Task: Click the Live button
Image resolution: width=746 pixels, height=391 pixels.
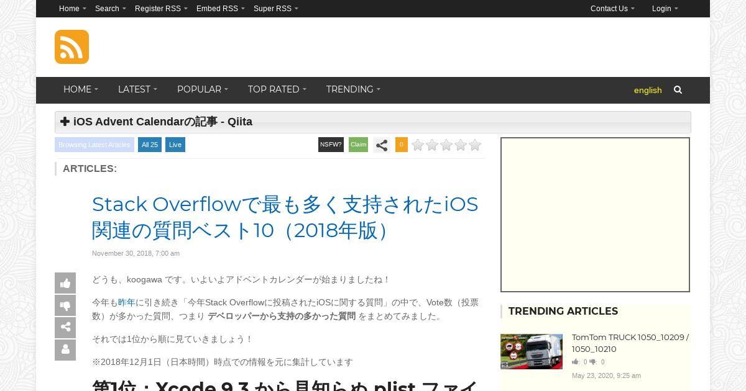Action: [x=175, y=145]
